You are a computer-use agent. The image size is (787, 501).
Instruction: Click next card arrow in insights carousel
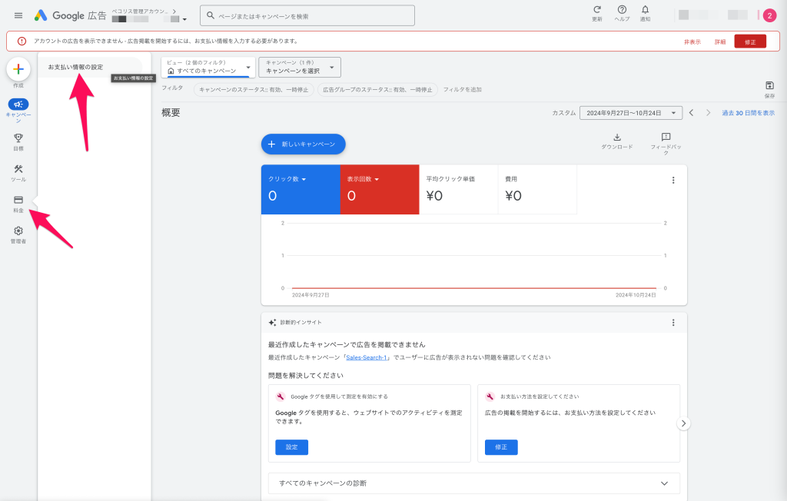[x=683, y=423]
